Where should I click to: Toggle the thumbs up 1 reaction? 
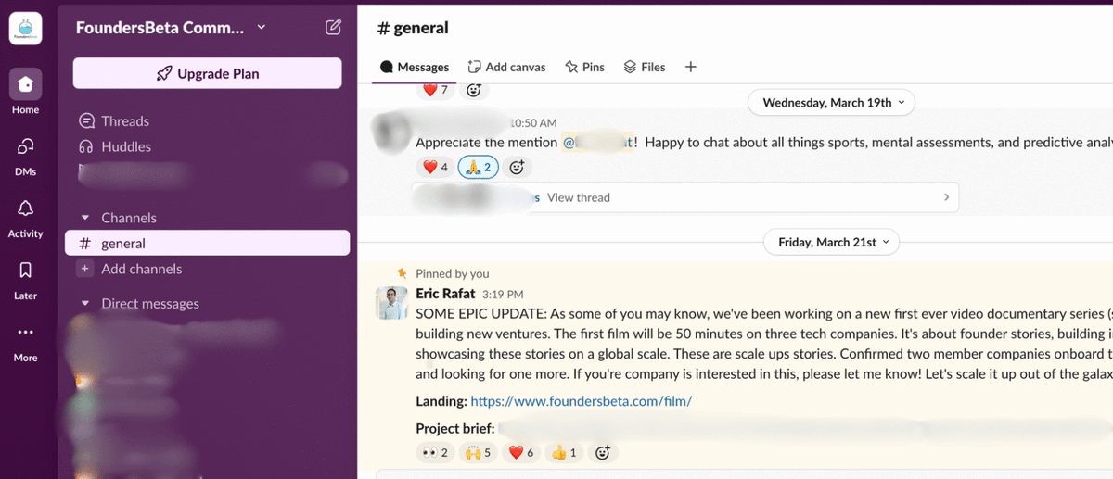tap(564, 452)
